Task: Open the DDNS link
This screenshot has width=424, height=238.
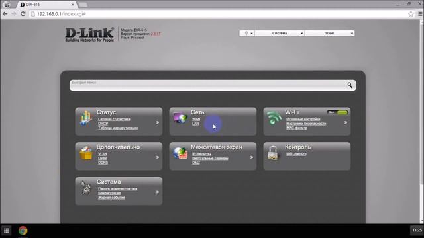Action: pyautogui.click(x=103, y=163)
